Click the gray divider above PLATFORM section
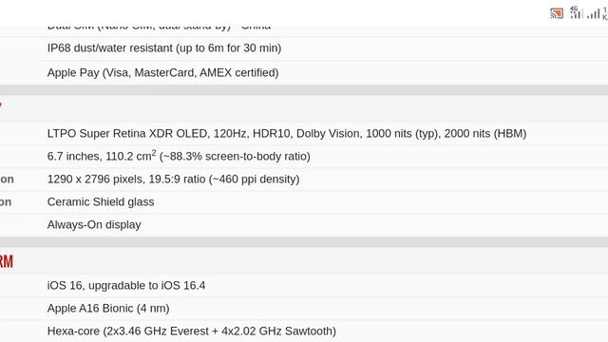Screen dimensions: 608x342 tap(304, 242)
